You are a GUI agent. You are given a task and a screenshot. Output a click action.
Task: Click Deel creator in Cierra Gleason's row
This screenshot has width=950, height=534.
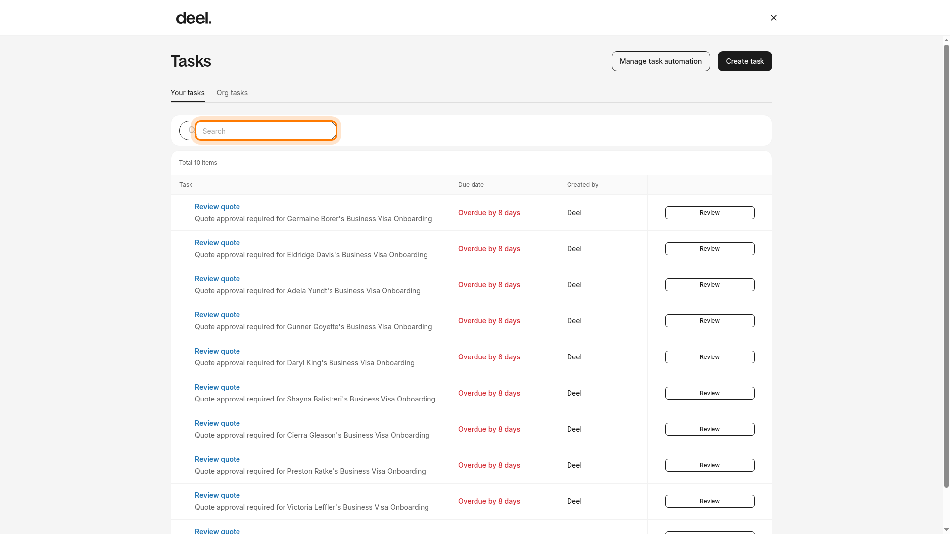click(574, 429)
